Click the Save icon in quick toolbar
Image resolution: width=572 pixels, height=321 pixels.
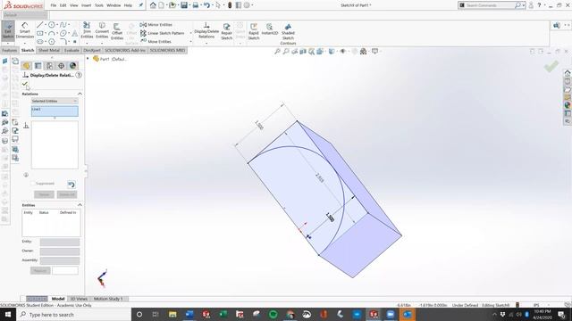pyautogui.click(x=184, y=5)
